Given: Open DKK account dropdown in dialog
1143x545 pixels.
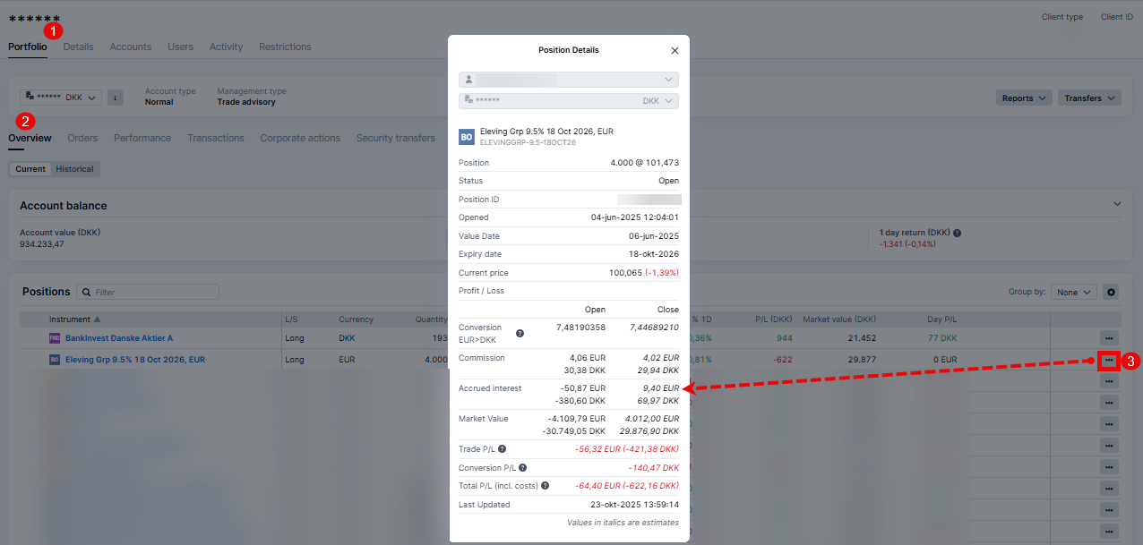Looking at the screenshot, I should tap(568, 101).
